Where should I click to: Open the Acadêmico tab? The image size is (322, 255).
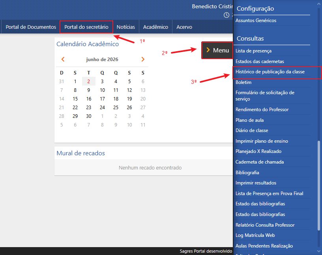pos(155,27)
